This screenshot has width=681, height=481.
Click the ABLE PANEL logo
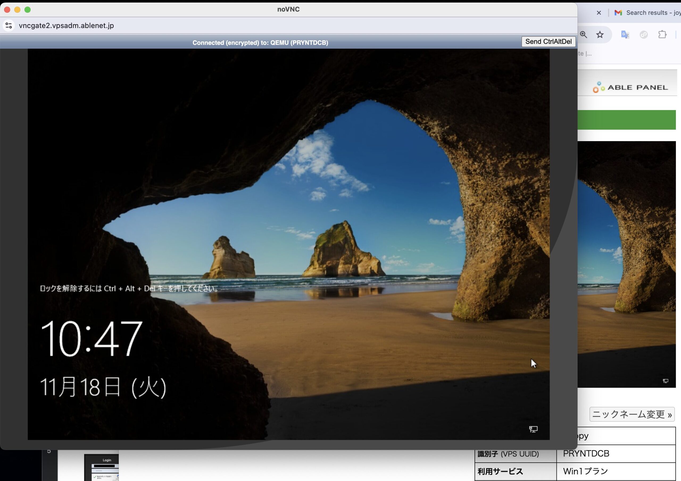(630, 87)
